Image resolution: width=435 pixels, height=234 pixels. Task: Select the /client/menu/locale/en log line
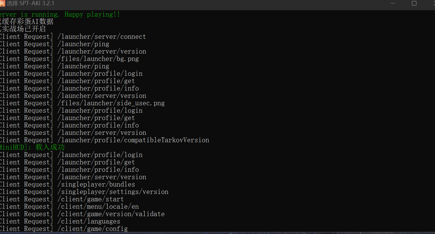click(x=69, y=207)
